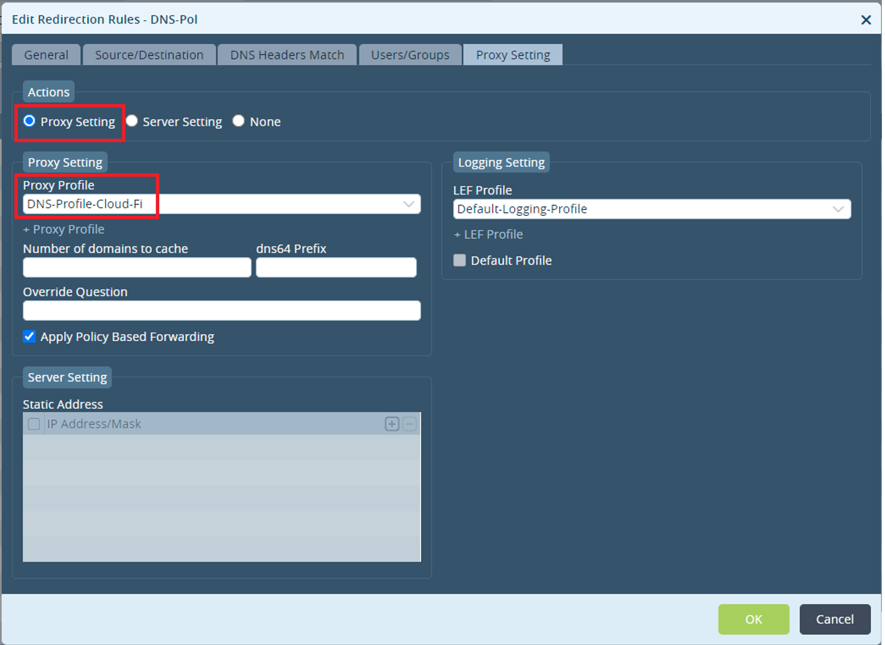The height and width of the screenshot is (645, 885).
Task: Add a new Static Address row
Action: coord(392,424)
